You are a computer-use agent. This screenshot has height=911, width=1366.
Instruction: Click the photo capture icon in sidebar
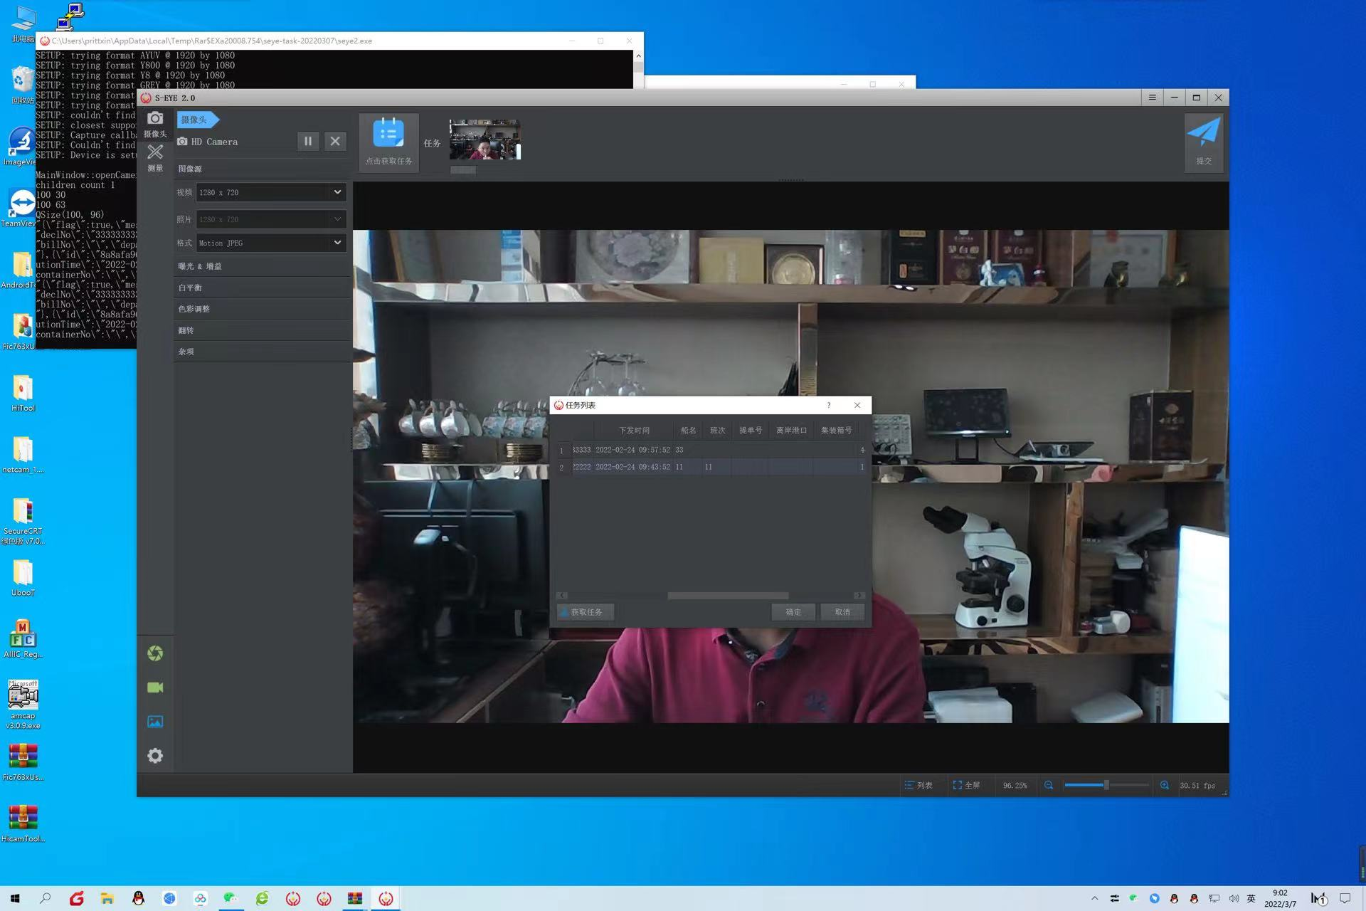154,653
